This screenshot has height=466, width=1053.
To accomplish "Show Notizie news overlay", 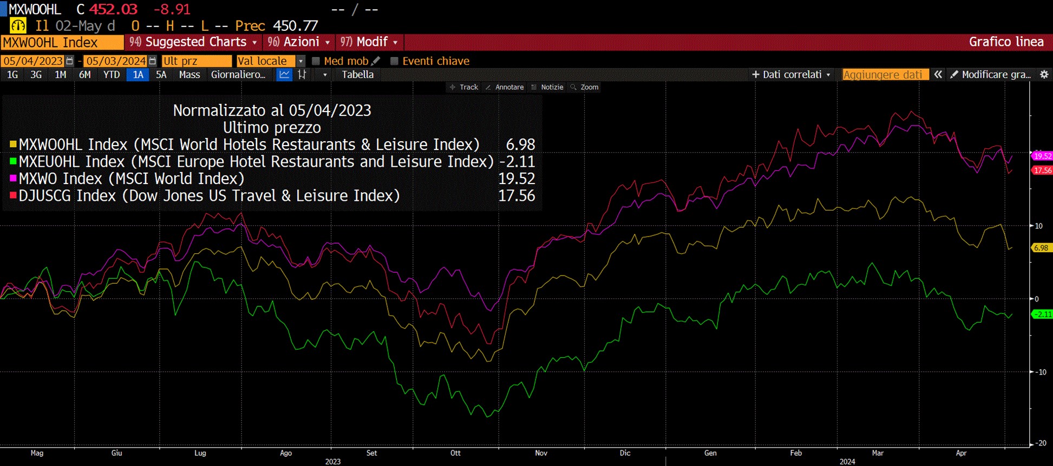I will (547, 87).
